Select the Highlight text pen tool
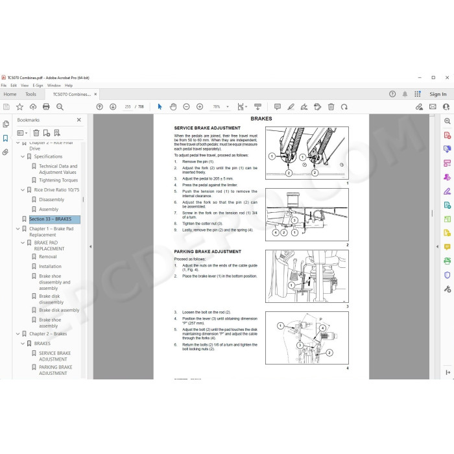This screenshot has height=454, width=454. coord(291,107)
